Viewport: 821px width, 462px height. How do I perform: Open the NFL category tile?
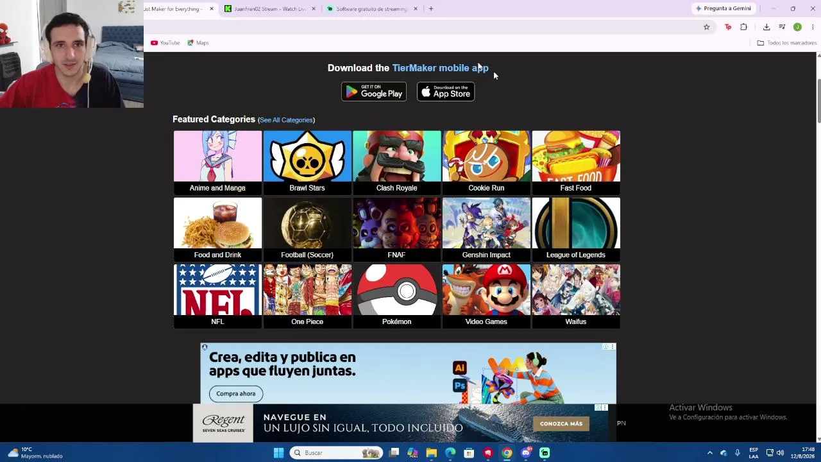(217, 296)
